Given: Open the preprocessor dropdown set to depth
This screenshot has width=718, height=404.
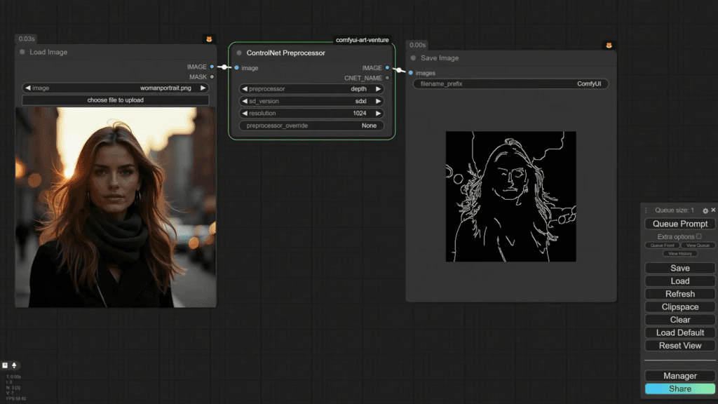Looking at the screenshot, I should [x=311, y=89].
